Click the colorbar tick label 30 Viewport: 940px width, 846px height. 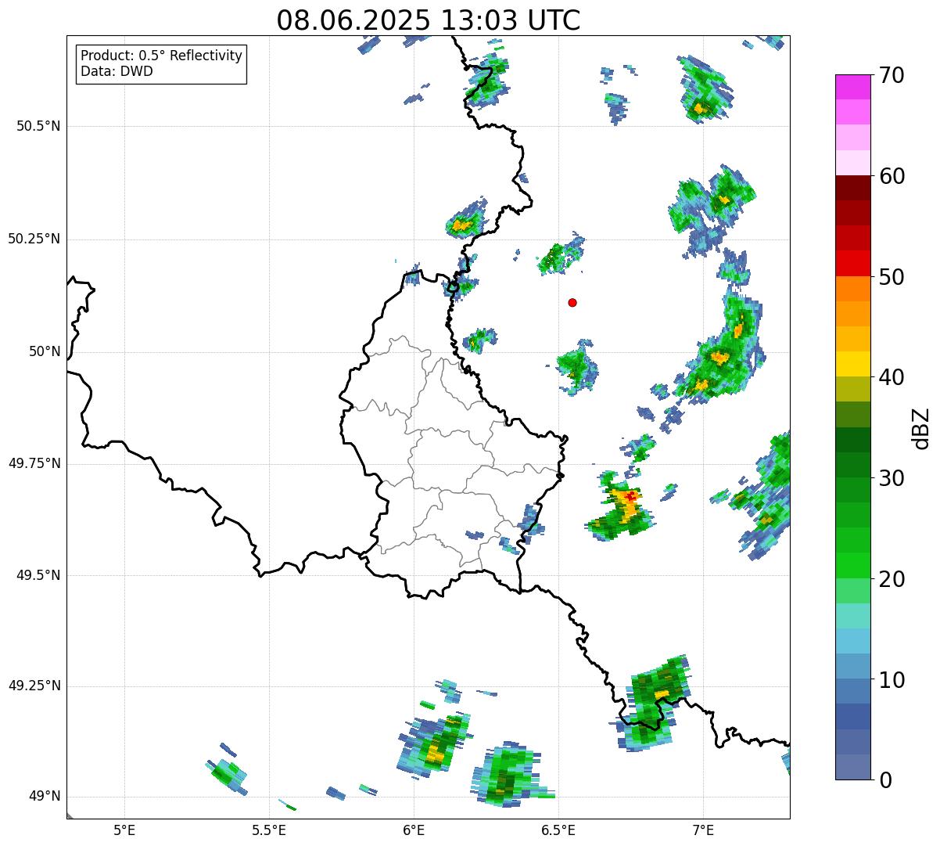click(x=892, y=478)
